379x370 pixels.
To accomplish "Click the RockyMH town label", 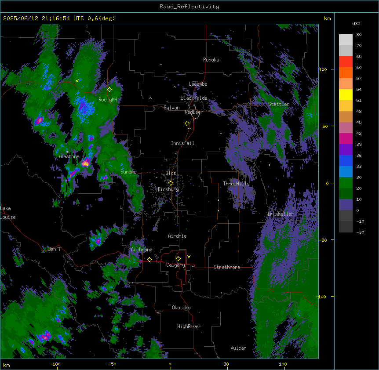I will [x=108, y=100].
